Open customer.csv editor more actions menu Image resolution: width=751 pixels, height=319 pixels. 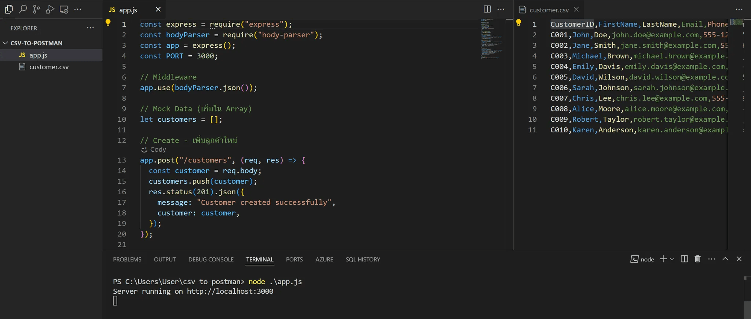pos(739,9)
